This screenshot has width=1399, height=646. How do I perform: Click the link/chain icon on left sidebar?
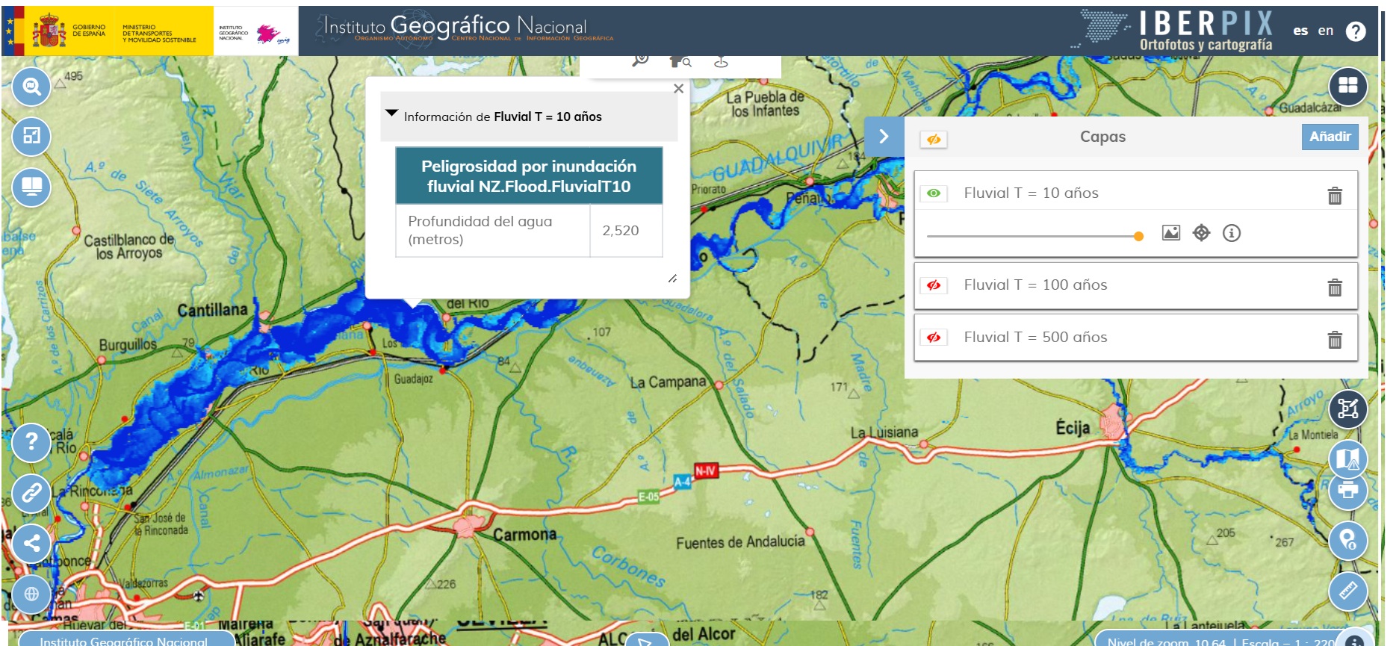click(31, 493)
